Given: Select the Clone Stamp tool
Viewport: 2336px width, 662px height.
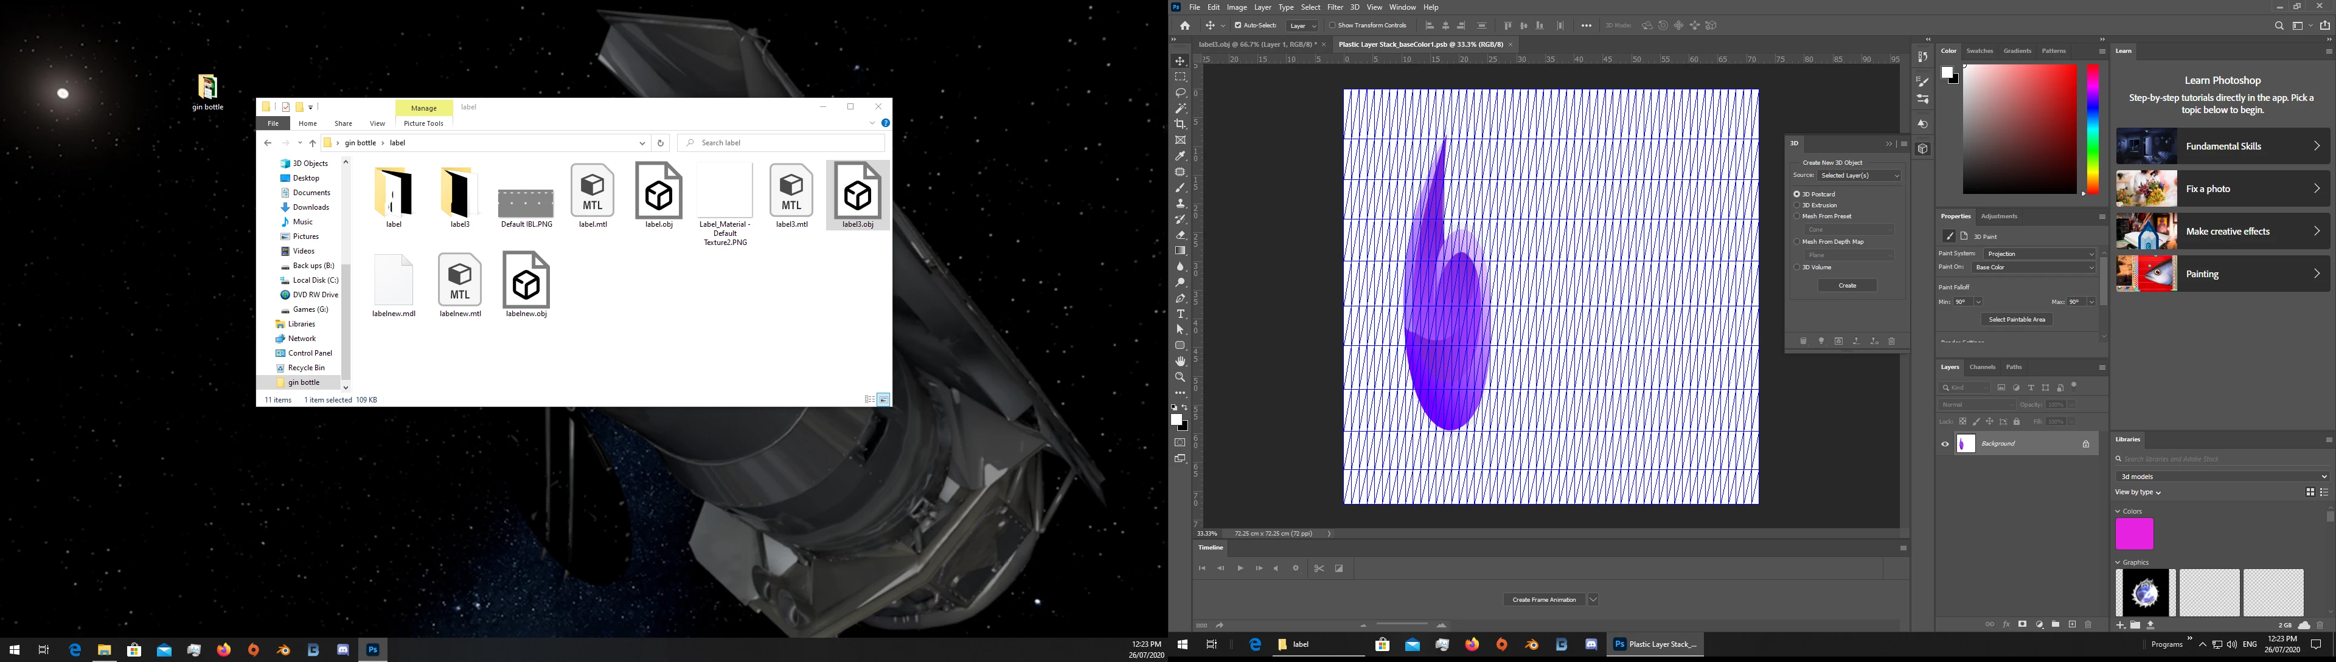Looking at the screenshot, I should (x=1180, y=204).
